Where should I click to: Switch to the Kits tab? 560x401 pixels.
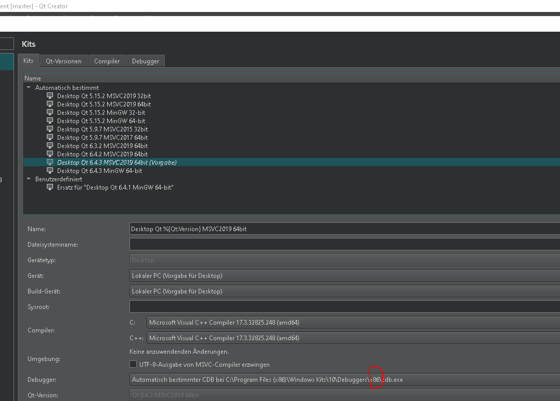(28, 61)
